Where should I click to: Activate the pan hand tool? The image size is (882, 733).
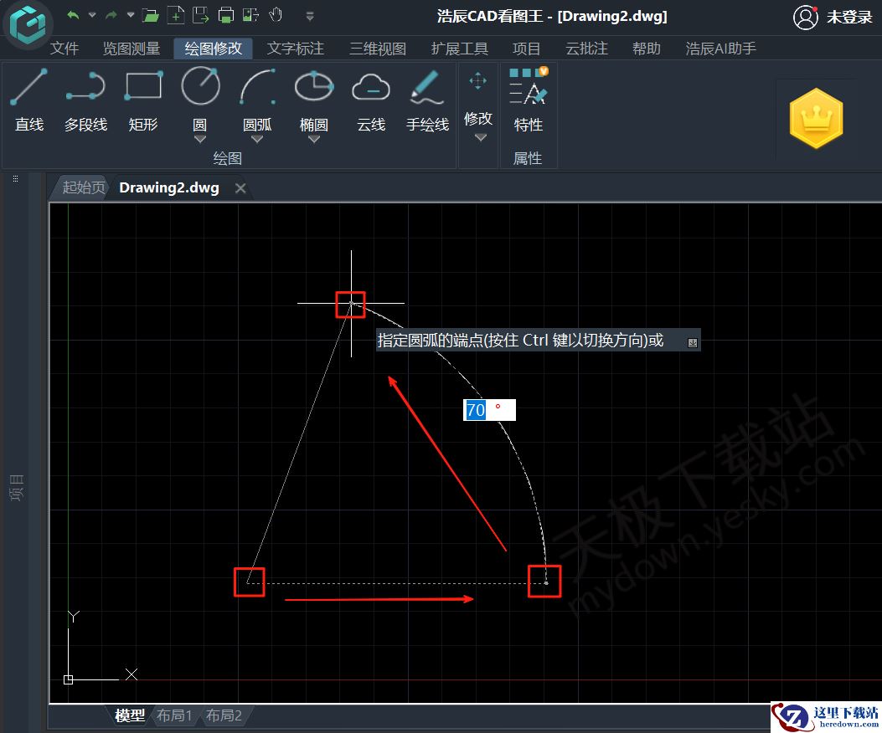(x=276, y=14)
